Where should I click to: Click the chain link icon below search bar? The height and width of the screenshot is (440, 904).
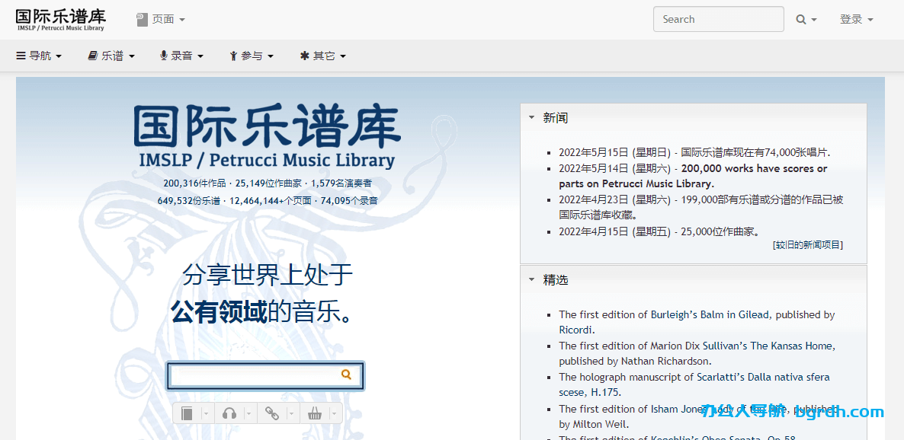click(271, 413)
